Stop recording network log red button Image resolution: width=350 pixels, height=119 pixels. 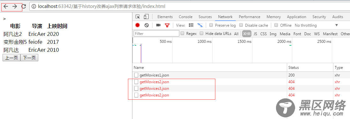pos(138,25)
